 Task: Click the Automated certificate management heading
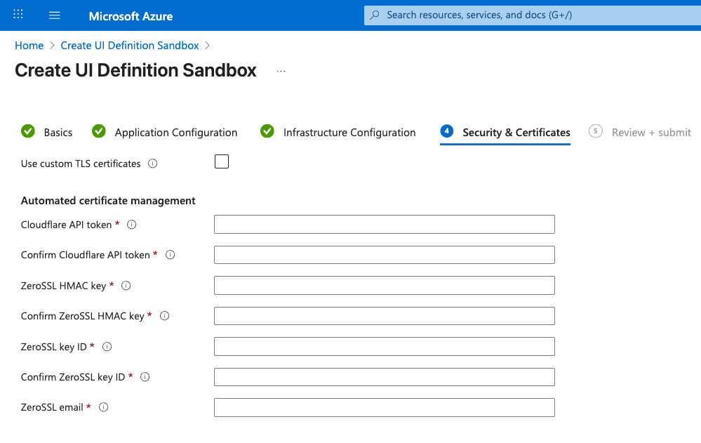(x=108, y=201)
